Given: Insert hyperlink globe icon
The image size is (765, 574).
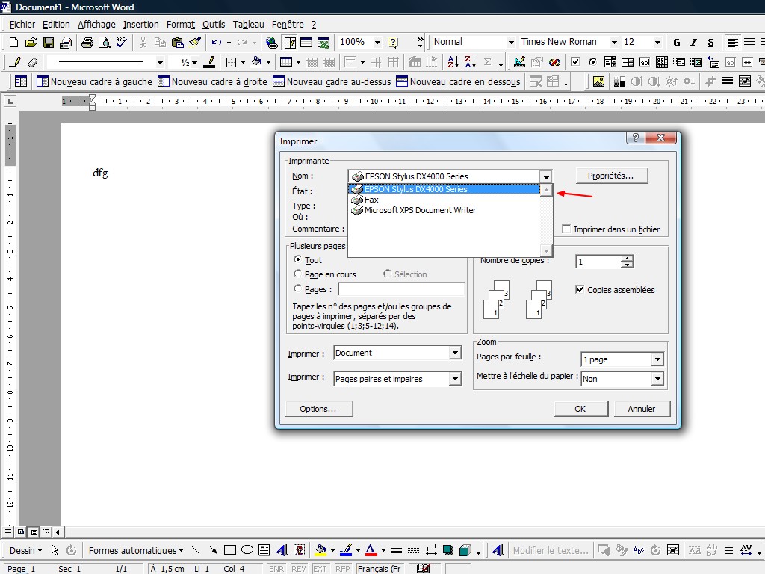Looking at the screenshot, I should coord(272,43).
